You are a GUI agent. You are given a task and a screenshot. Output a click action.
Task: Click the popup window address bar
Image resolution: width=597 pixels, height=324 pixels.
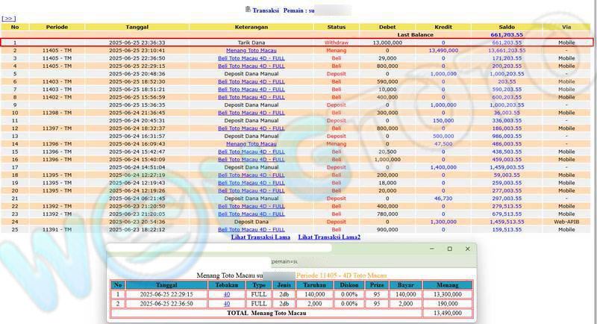click(291, 262)
